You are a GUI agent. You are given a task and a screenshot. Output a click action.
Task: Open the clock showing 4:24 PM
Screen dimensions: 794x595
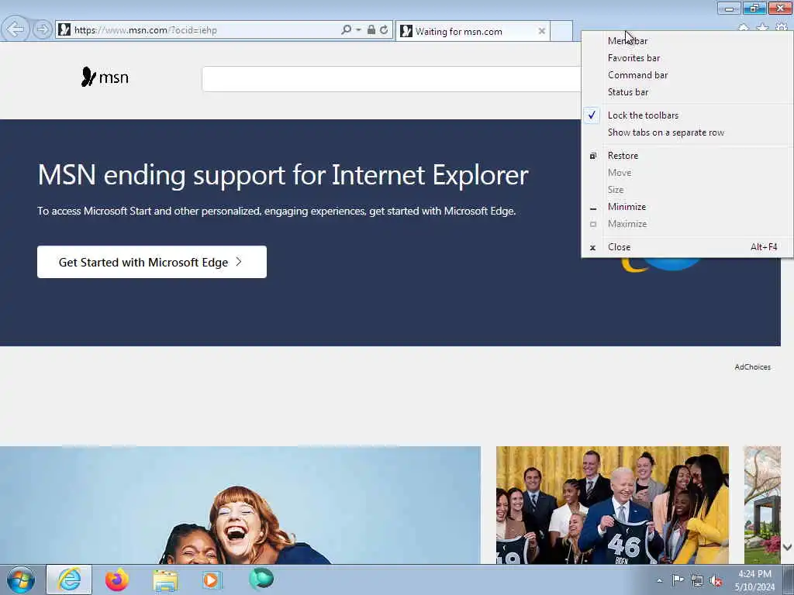[x=754, y=580]
